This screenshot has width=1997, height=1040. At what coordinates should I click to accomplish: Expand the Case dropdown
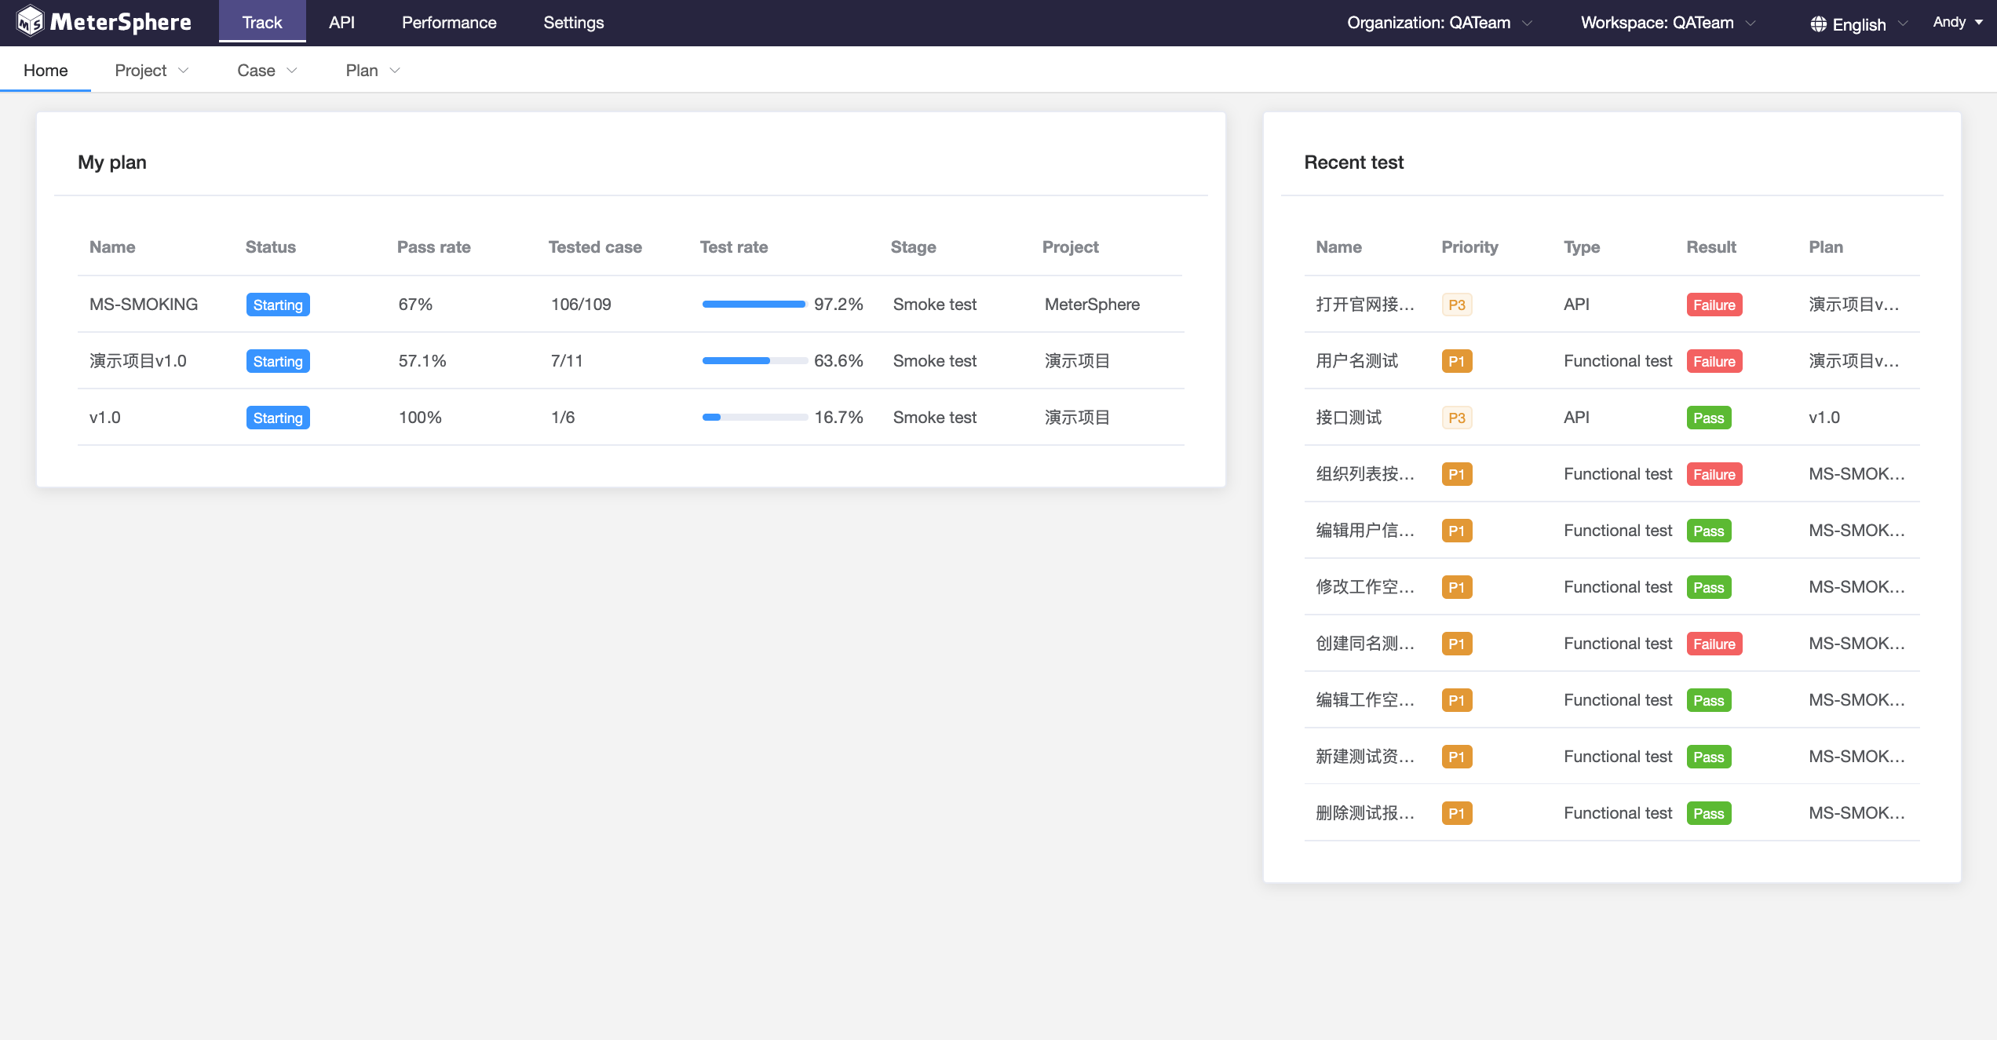click(x=266, y=70)
